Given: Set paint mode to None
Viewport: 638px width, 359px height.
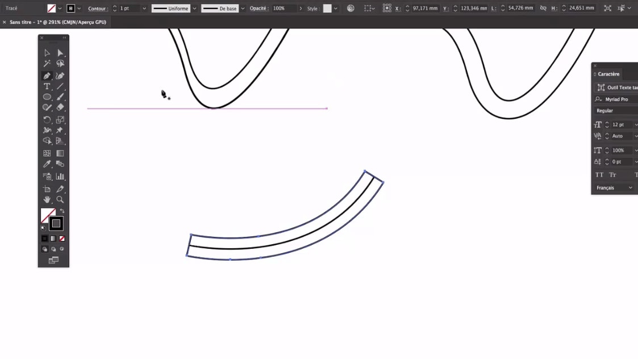Looking at the screenshot, I should point(62,239).
